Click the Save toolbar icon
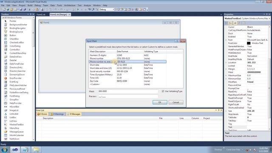The height and width of the screenshot is (153, 272). tap(21, 9)
